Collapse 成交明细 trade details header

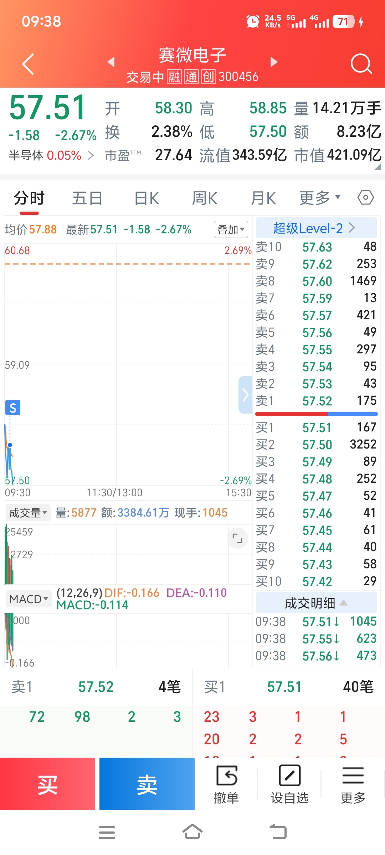click(316, 603)
